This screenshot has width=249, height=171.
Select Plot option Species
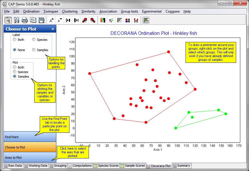21,72
